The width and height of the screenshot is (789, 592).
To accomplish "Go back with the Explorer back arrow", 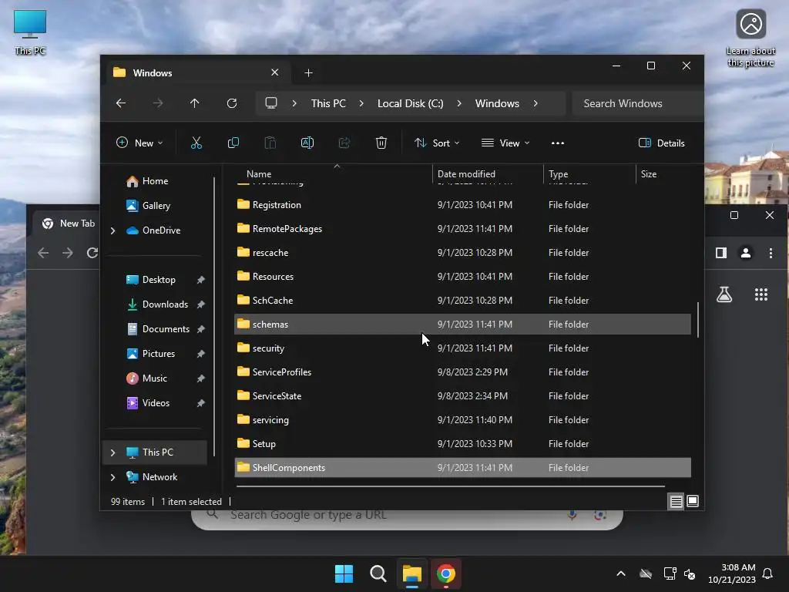I will point(121,103).
